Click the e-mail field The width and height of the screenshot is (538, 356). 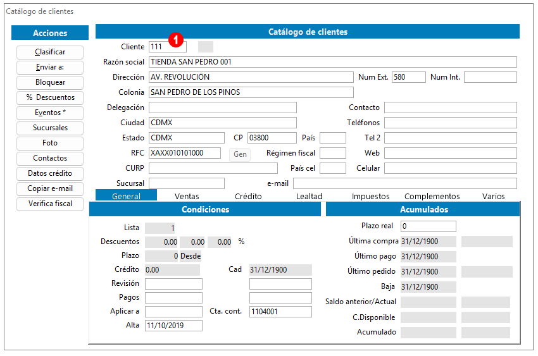405,183
